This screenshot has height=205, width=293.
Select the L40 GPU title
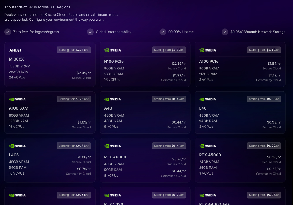tap(203, 108)
